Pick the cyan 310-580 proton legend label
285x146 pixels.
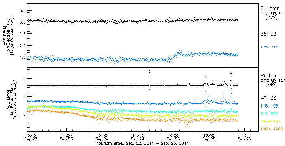[269, 114]
